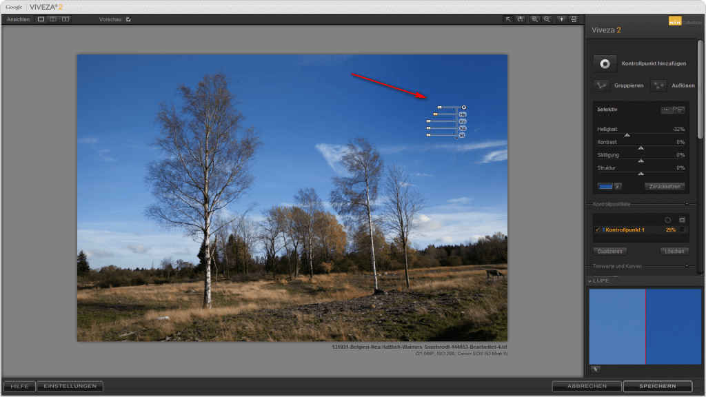The width and height of the screenshot is (706, 397).
Task: Click the Zurücksetzen button
Action: click(665, 186)
